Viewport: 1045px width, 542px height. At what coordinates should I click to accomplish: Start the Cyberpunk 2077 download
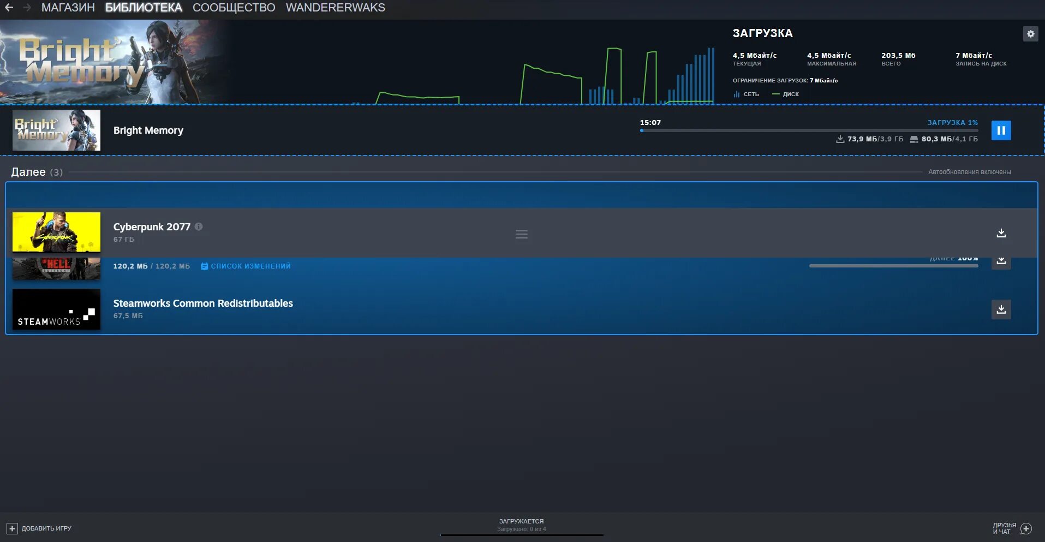1001,233
